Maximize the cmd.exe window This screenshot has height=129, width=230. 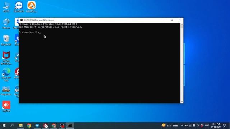coord(172,20)
